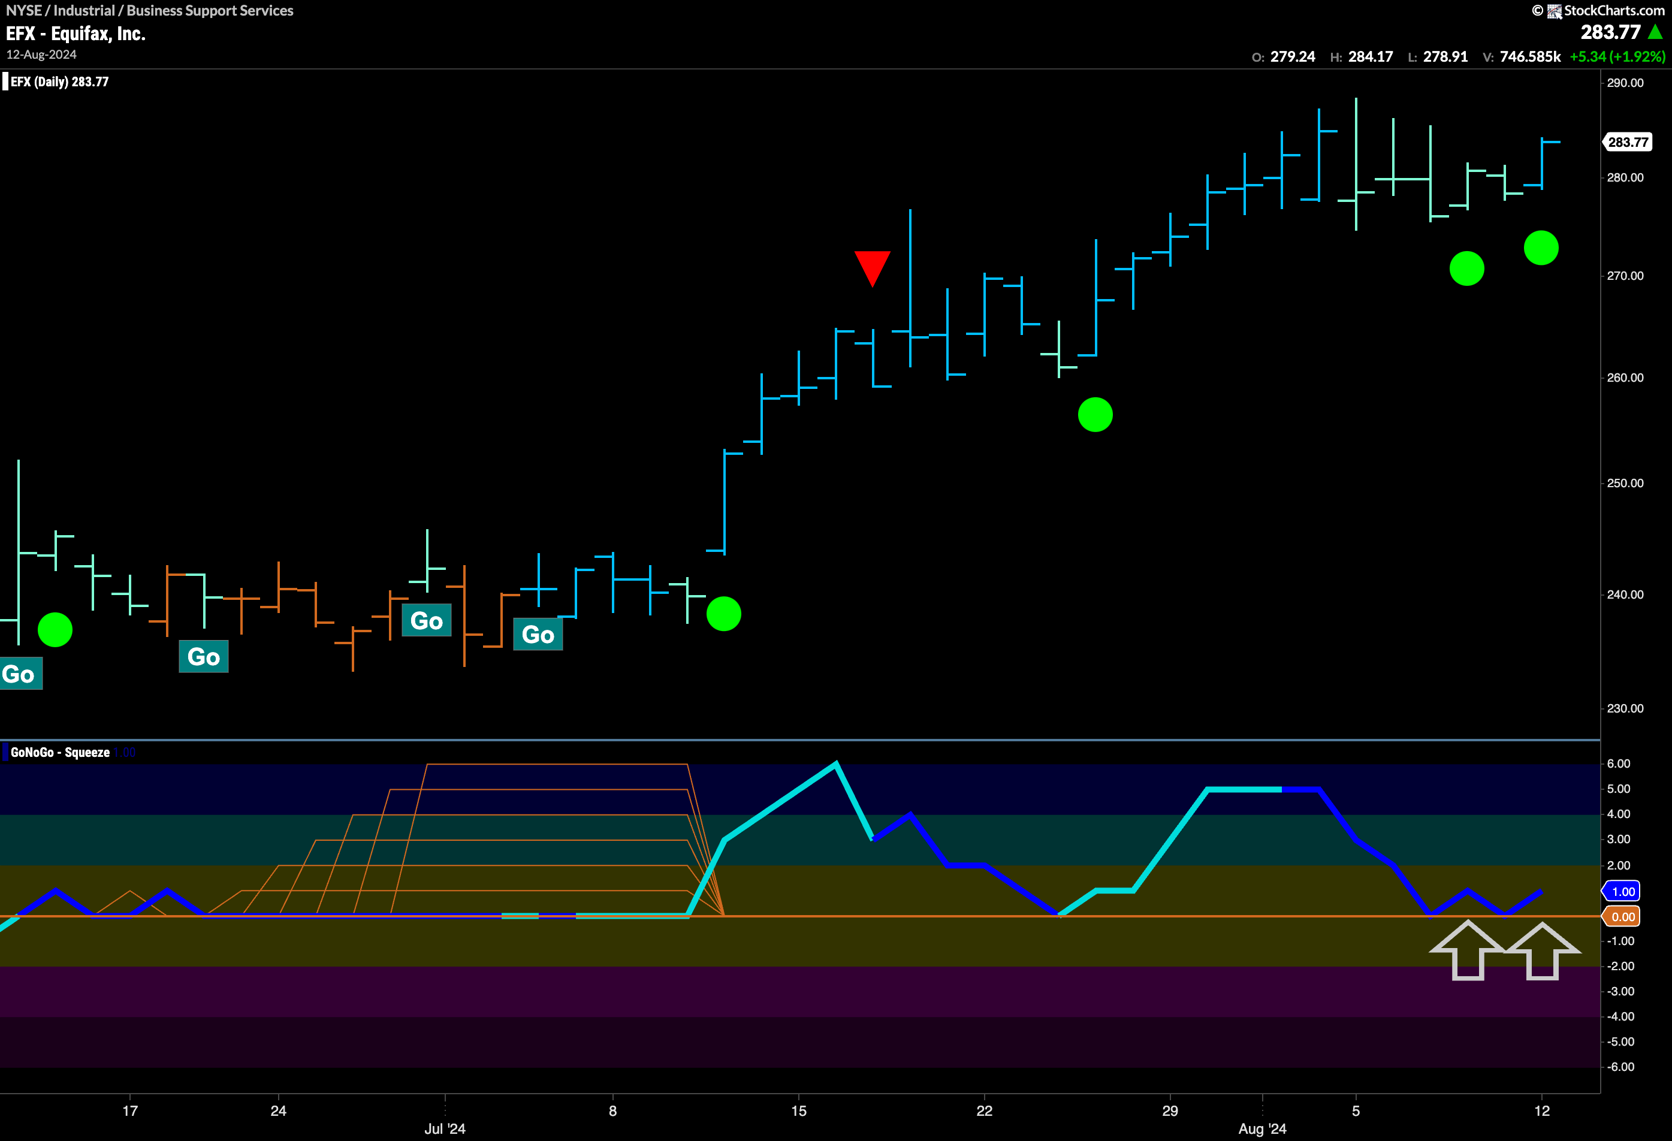Click the 240.00 price axis label
This screenshot has height=1141, width=1672.
(x=1625, y=594)
